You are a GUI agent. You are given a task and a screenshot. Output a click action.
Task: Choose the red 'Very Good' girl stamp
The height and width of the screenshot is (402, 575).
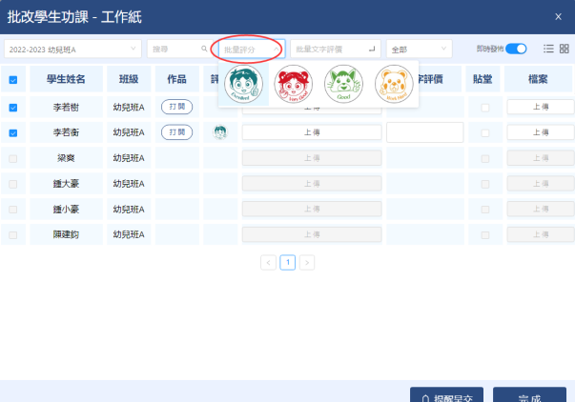[x=293, y=84]
